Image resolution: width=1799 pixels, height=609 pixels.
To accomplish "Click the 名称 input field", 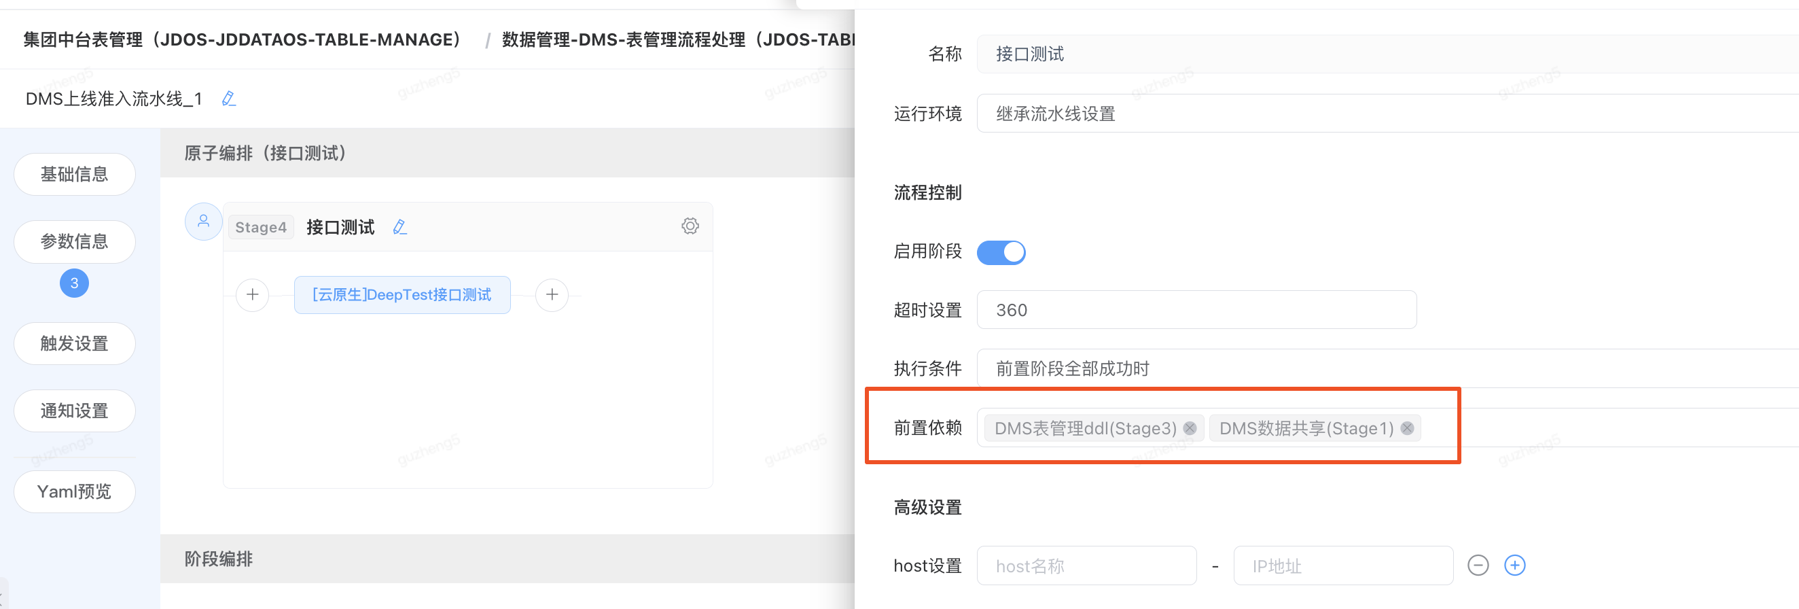I will tap(1388, 54).
